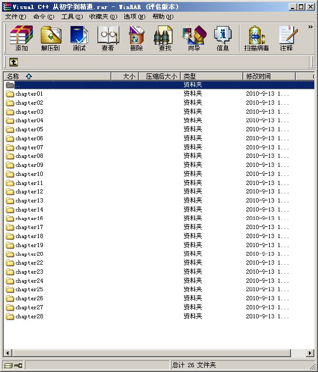Screen dimensions: 318x372
Task: Click the Add (添加) toolbar icon
Action: click(x=22, y=38)
